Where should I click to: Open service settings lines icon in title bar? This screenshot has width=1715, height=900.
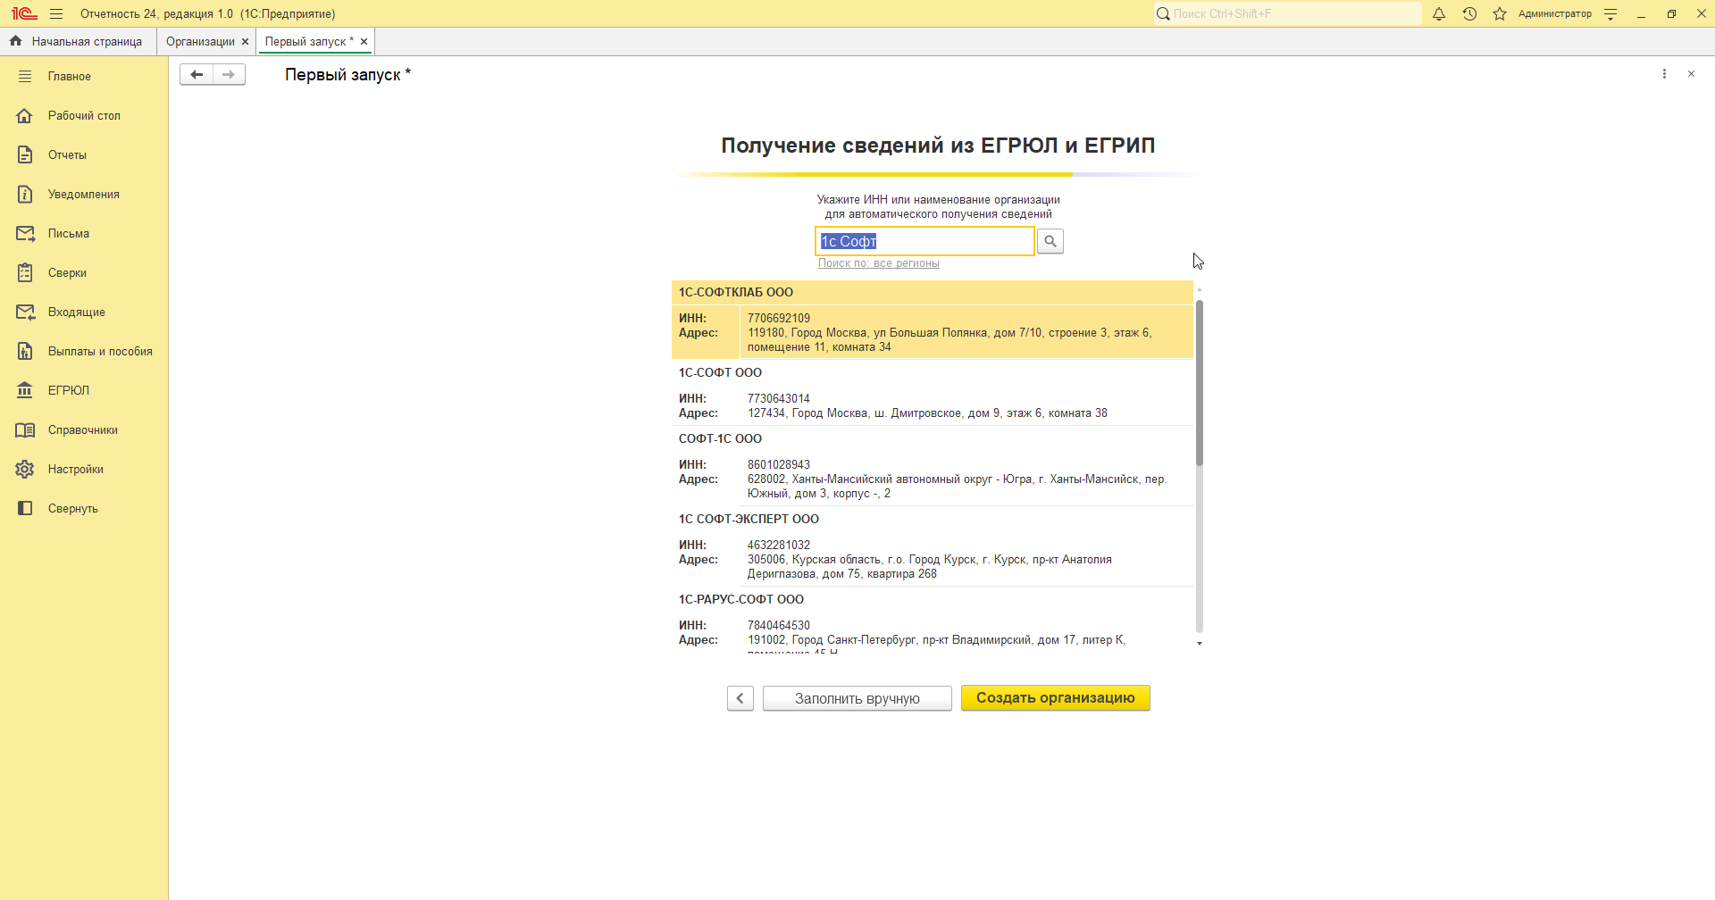tap(1610, 13)
